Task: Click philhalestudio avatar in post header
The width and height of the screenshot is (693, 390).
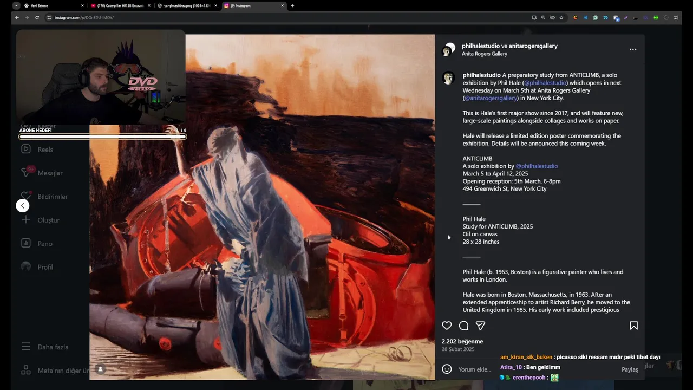Action: (x=448, y=50)
